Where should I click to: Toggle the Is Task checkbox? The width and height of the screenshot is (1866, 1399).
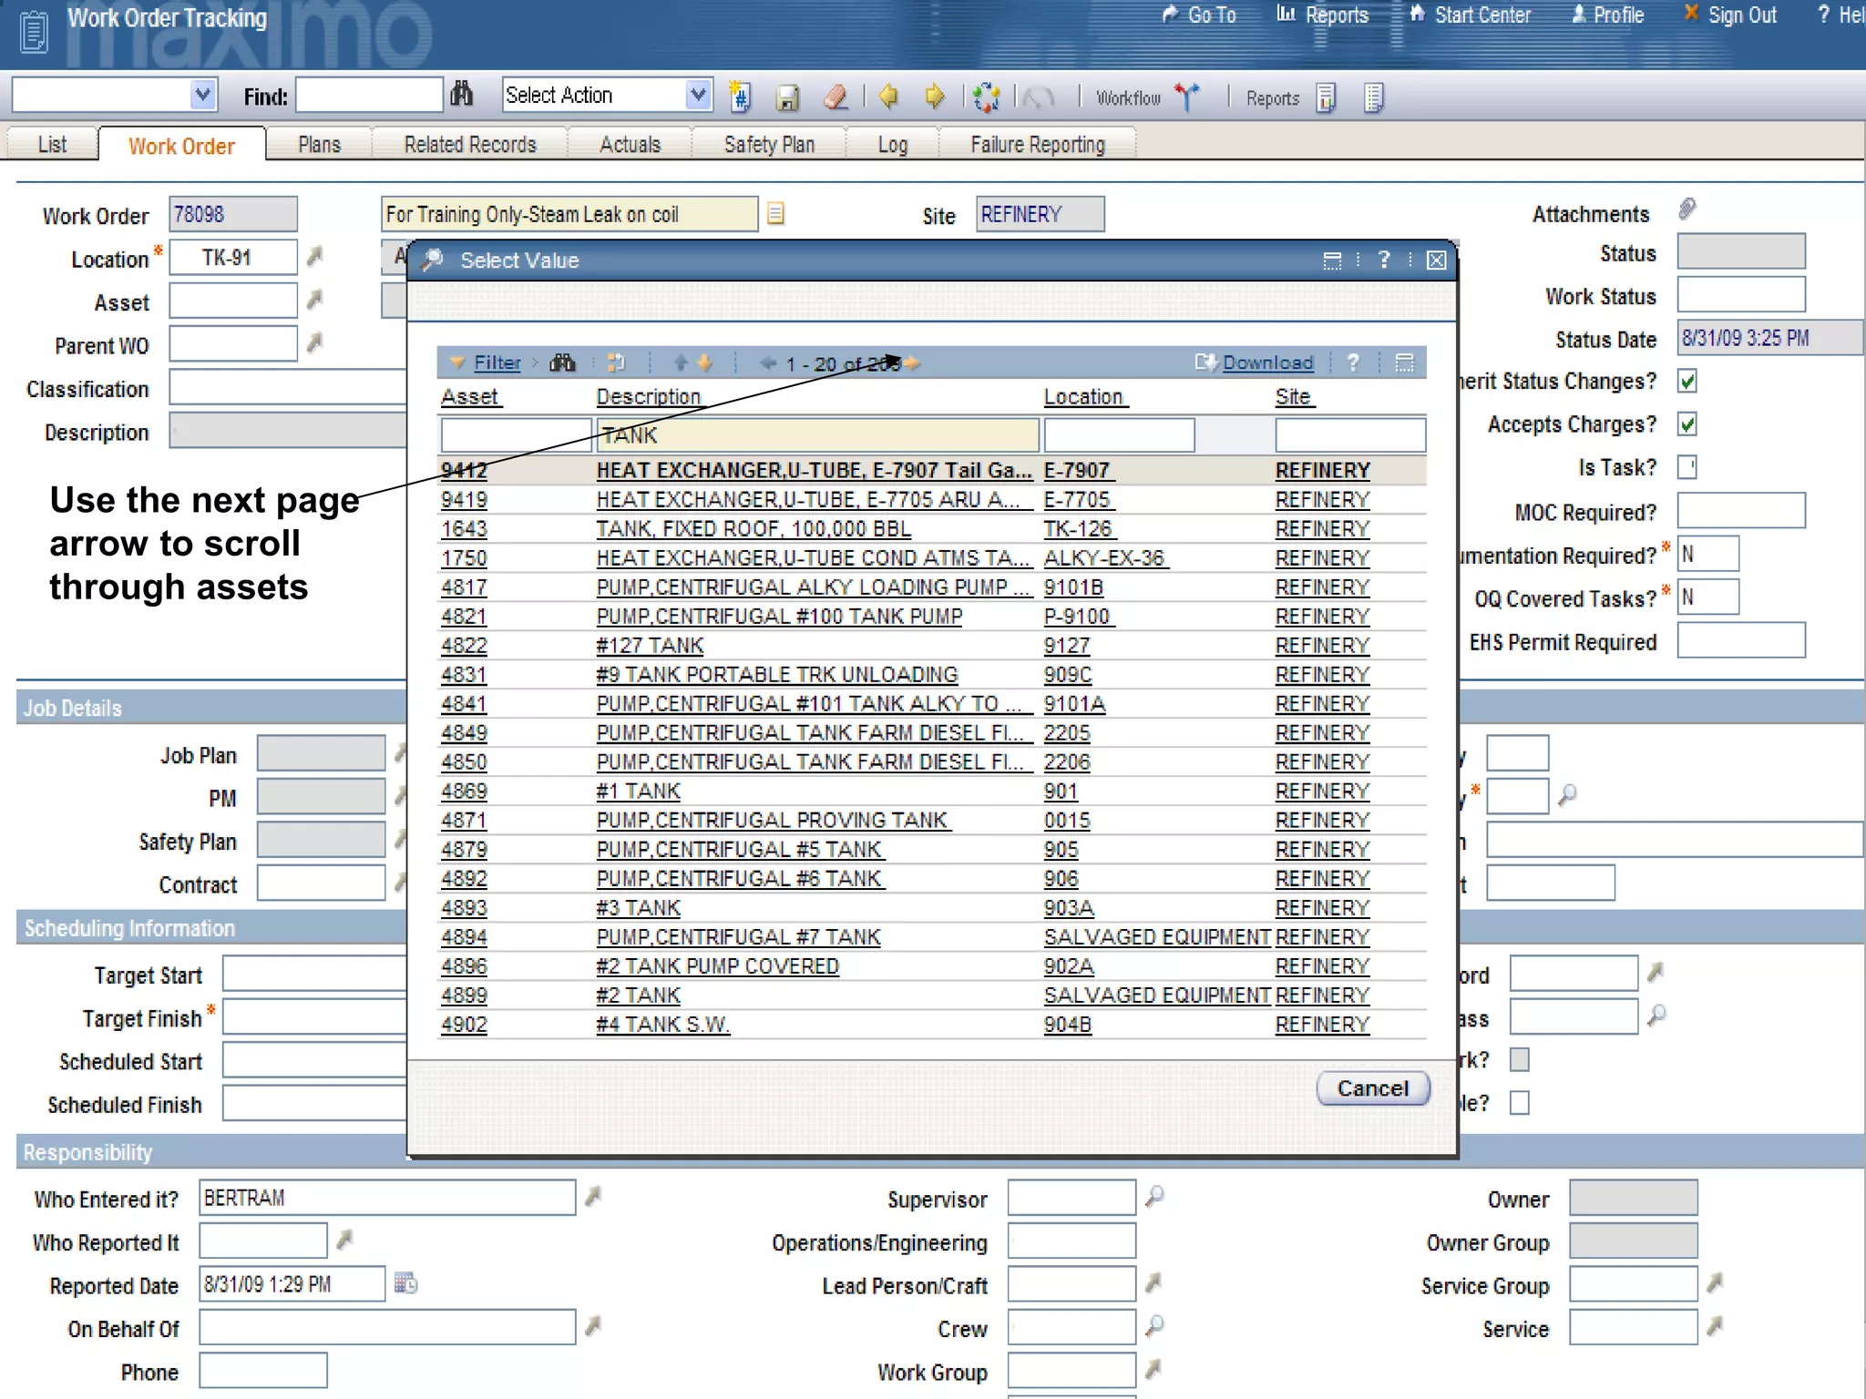1687,467
